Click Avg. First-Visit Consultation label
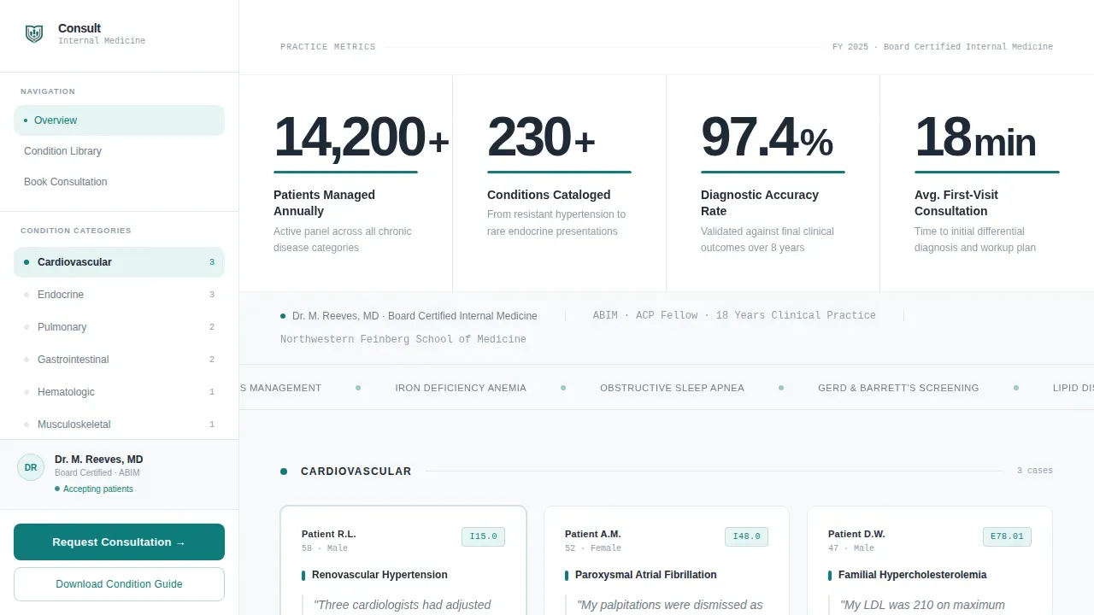1094x615 pixels. (x=956, y=203)
